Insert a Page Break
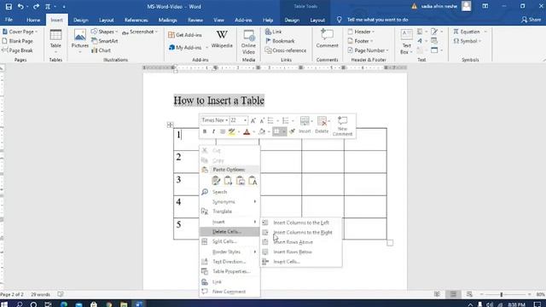 pos(17,50)
